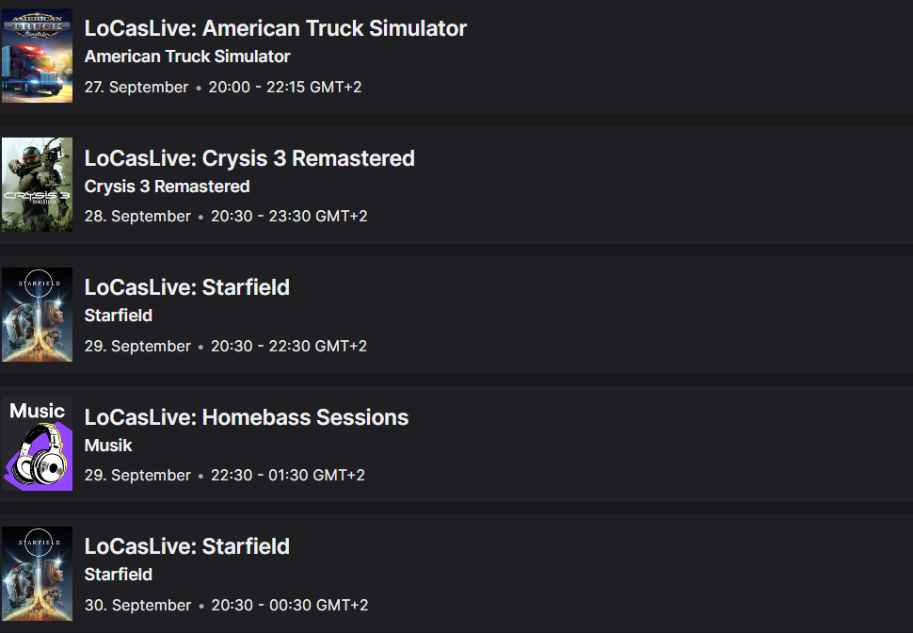This screenshot has width=913, height=633.
Task: Open the 'LoCasLive: Crysis 3 Remastered' stream title
Action: (249, 158)
